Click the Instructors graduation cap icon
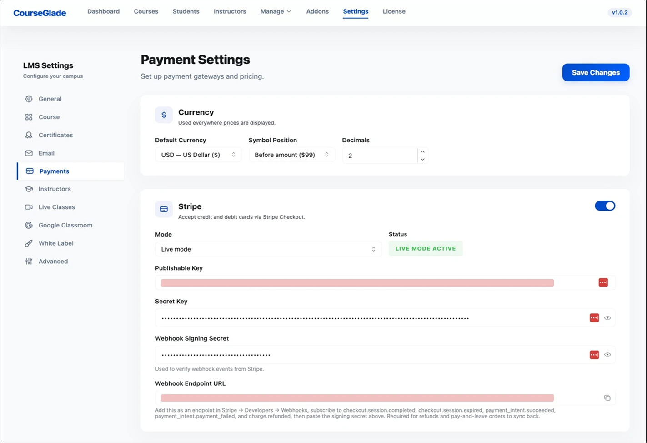Image resolution: width=647 pixels, height=443 pixels. (29, 189)
